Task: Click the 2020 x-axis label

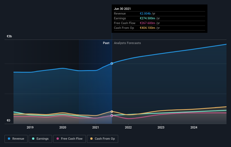Action: tap(63, 127)
